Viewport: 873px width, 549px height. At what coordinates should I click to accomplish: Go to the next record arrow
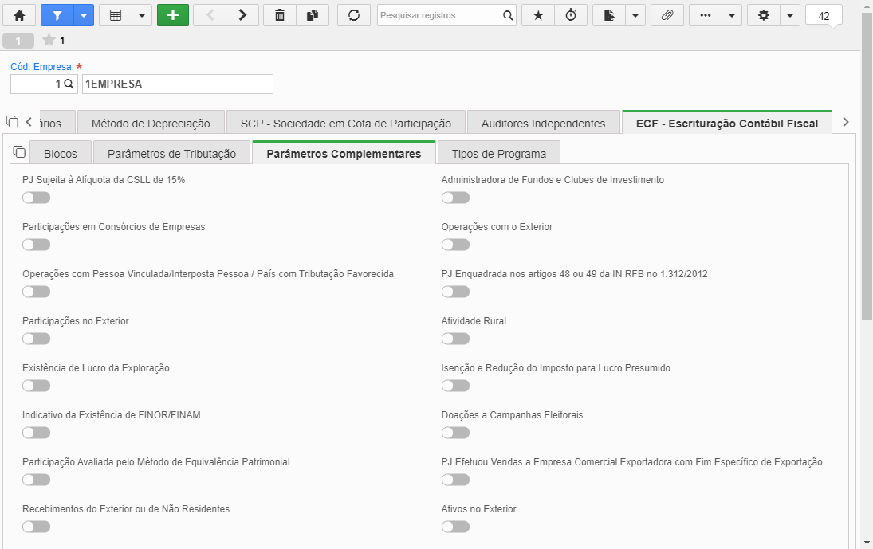tap(242, 15)
